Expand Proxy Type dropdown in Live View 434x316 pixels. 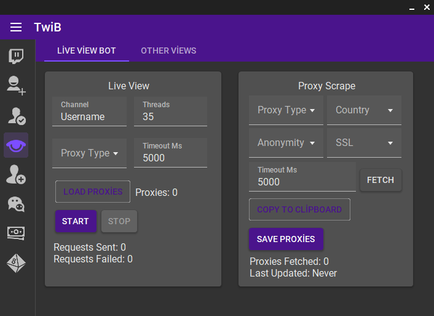pyautogui.click(x=89, y=153)
